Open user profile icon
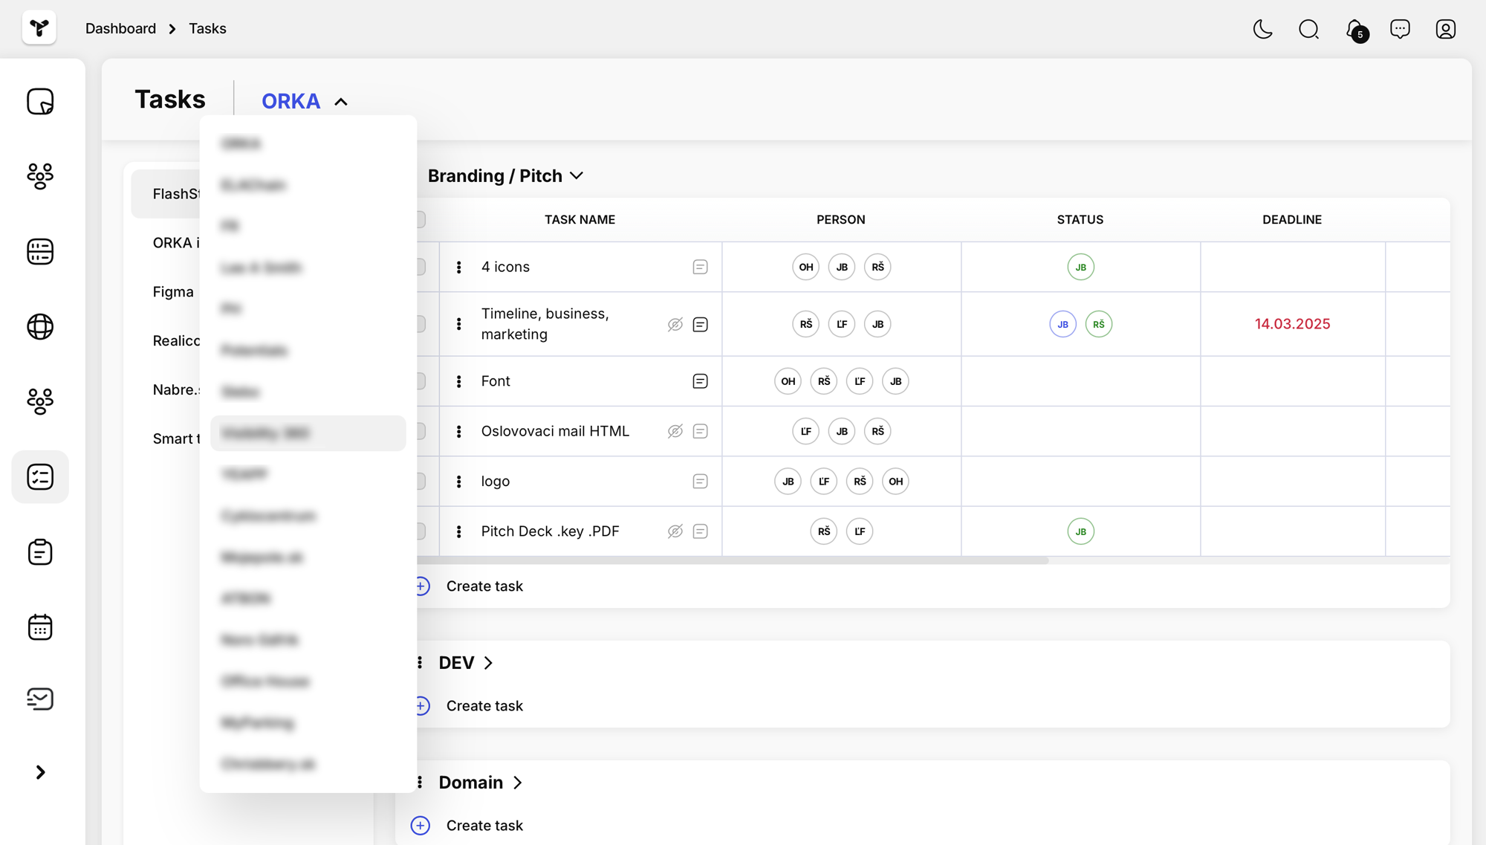The image size is (1486, 845). [1445, 29]
